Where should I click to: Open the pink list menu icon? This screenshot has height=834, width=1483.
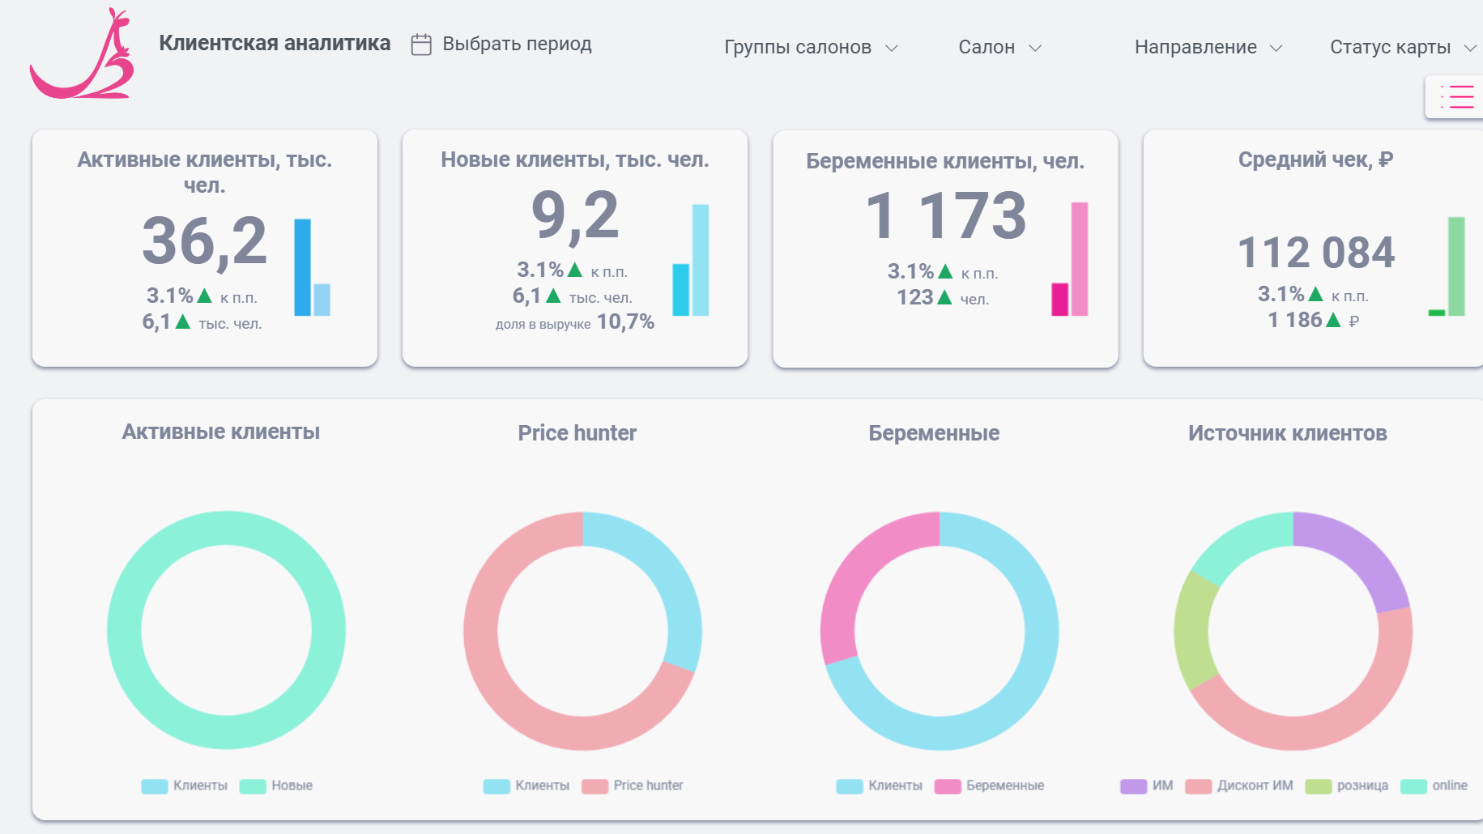1457,96
